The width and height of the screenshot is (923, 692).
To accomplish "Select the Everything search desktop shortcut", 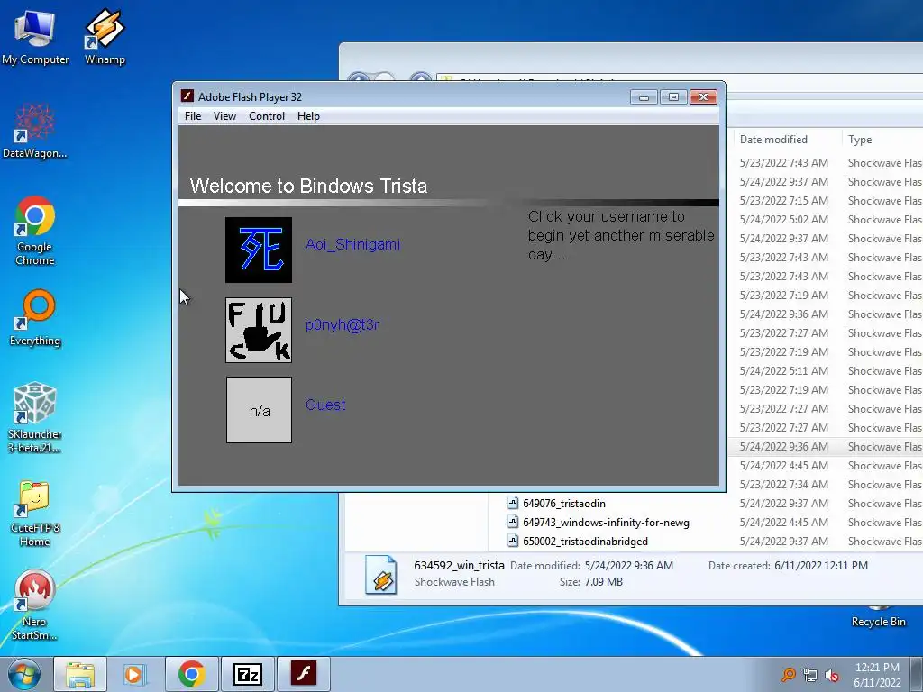I will 35,318.
